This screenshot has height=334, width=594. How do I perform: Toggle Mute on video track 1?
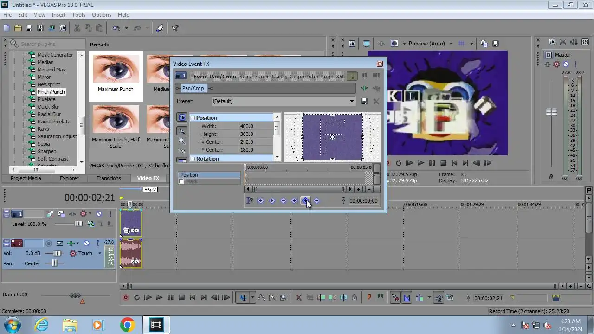[x=99, y=214]
